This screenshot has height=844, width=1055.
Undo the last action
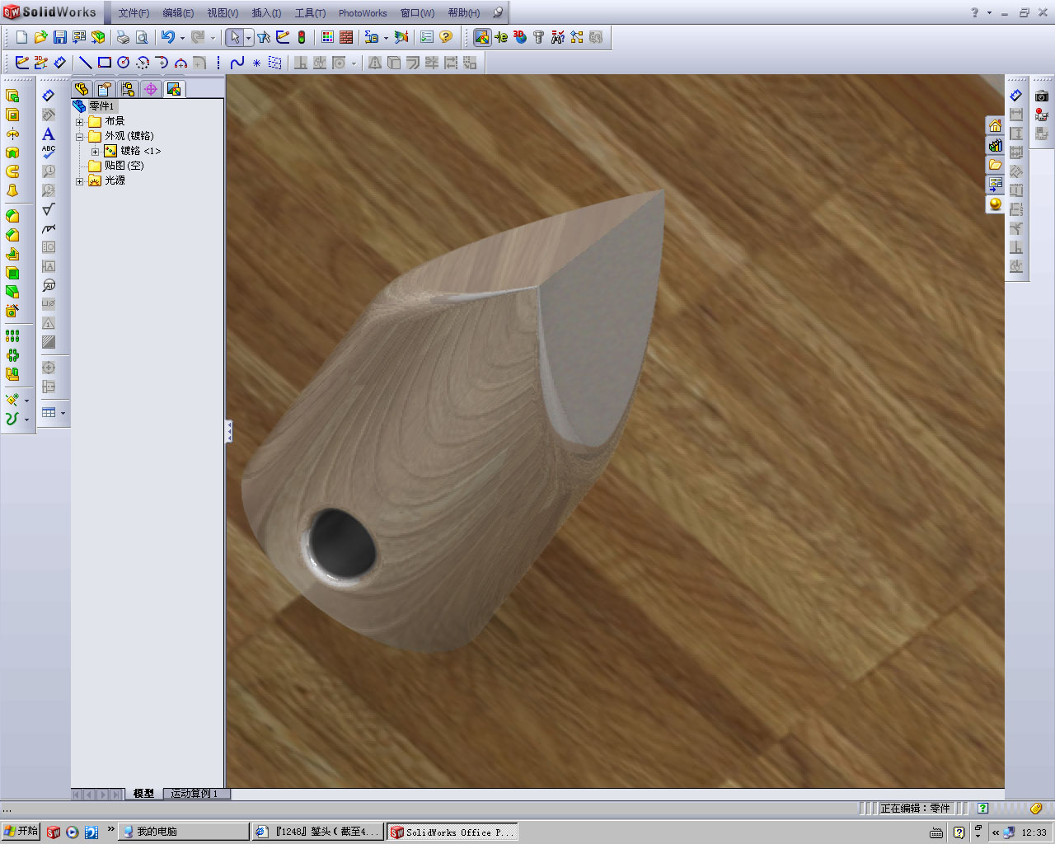pos(168,37)
